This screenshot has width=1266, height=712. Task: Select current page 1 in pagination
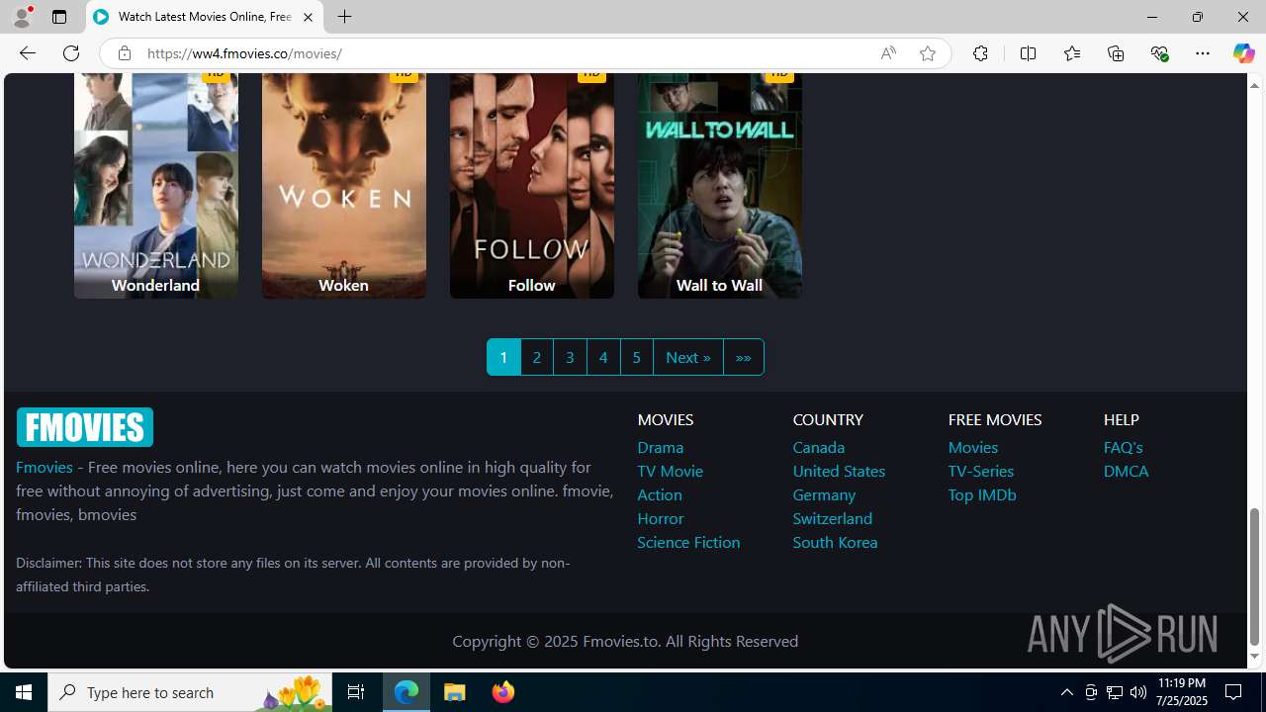503,357
